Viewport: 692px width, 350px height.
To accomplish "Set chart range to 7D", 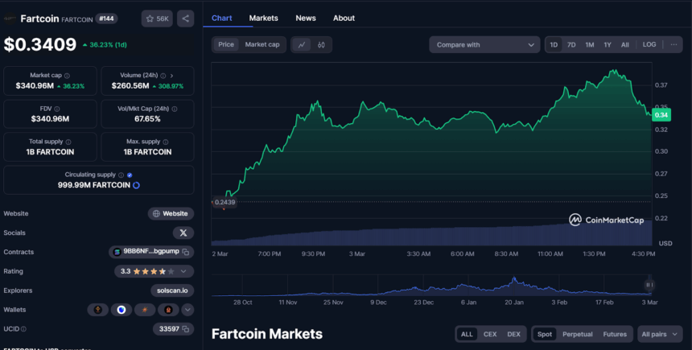I will click(571, 44).
